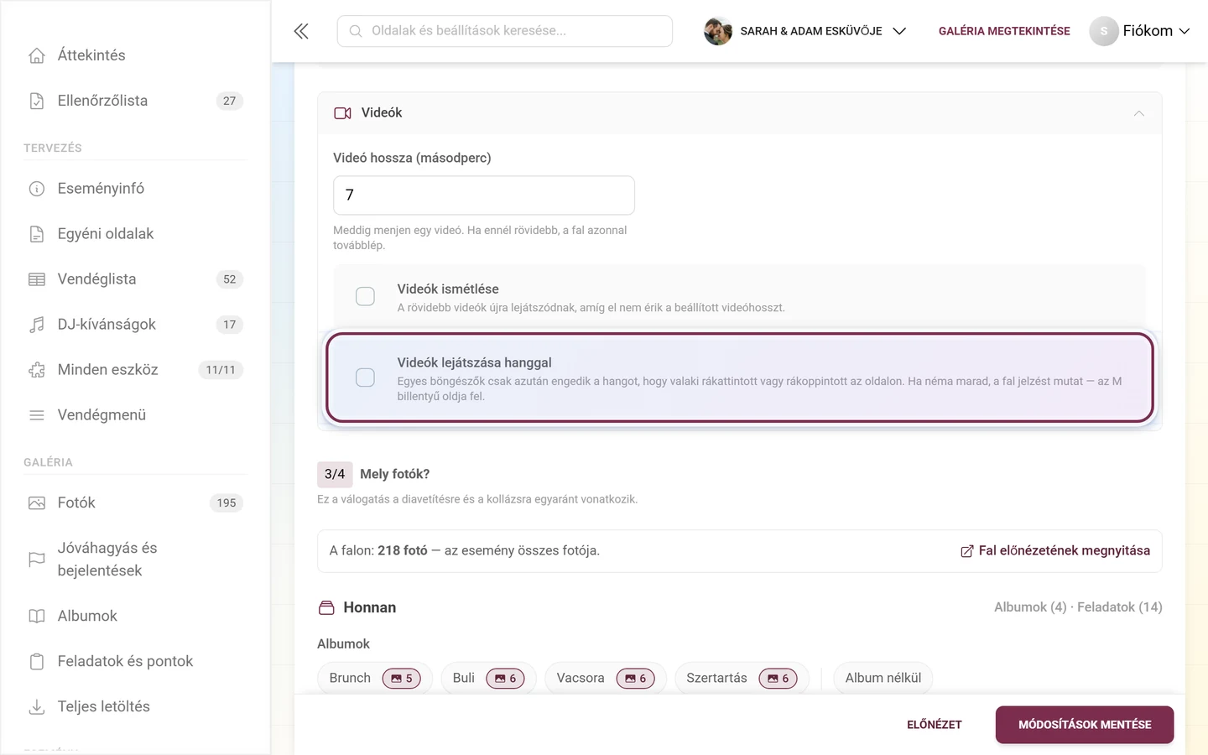1208x755 pixels.
Task: Collapse the sidebar with the double-chevron icon
Action: tap(301, 31)
